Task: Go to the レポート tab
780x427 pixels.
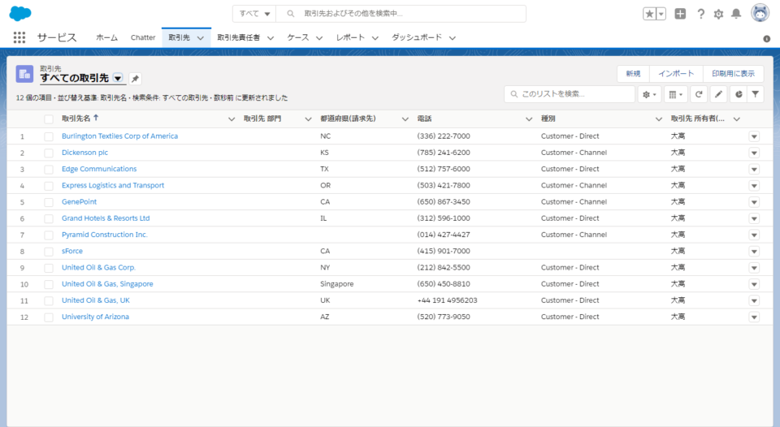Action: (x=350, y=37)
